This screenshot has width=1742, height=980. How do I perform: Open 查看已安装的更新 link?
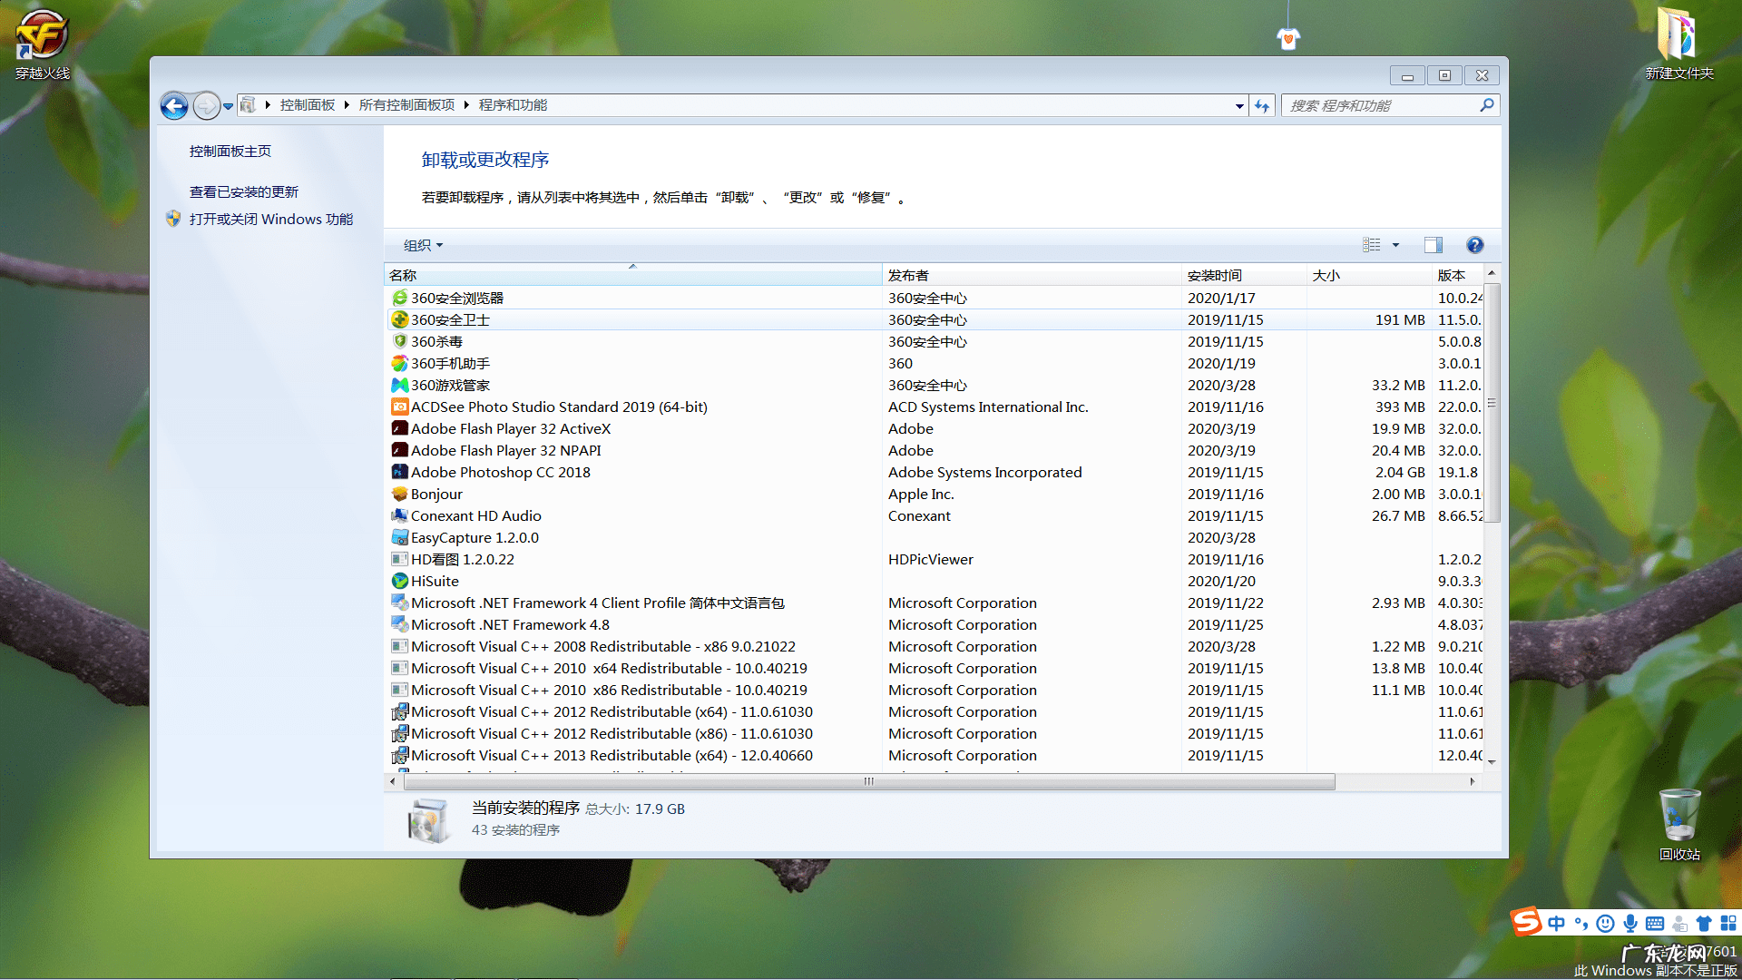click(x=243, y=191)
